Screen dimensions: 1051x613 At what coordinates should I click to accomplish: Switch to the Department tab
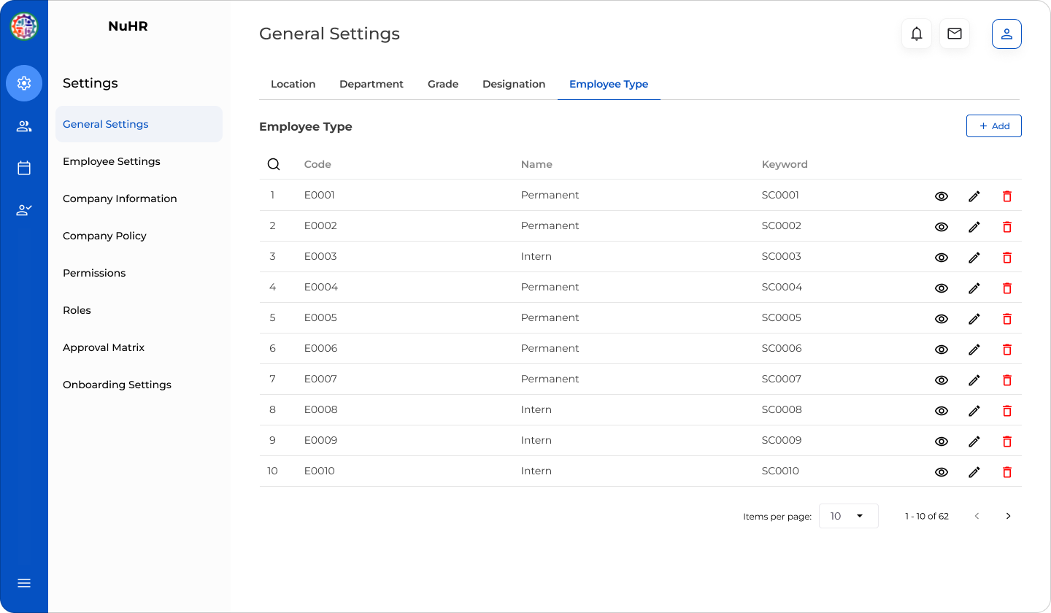pyautogui.click(x=371, y=84)
